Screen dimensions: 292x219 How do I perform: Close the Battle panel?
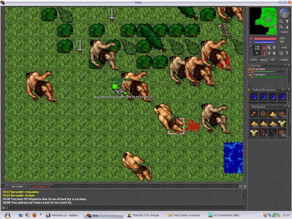coord(289,66)
